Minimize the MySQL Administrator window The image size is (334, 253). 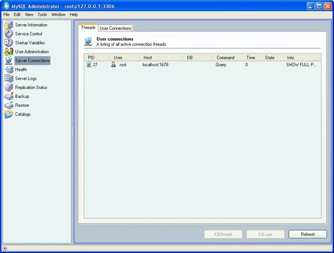coord(311,6)
